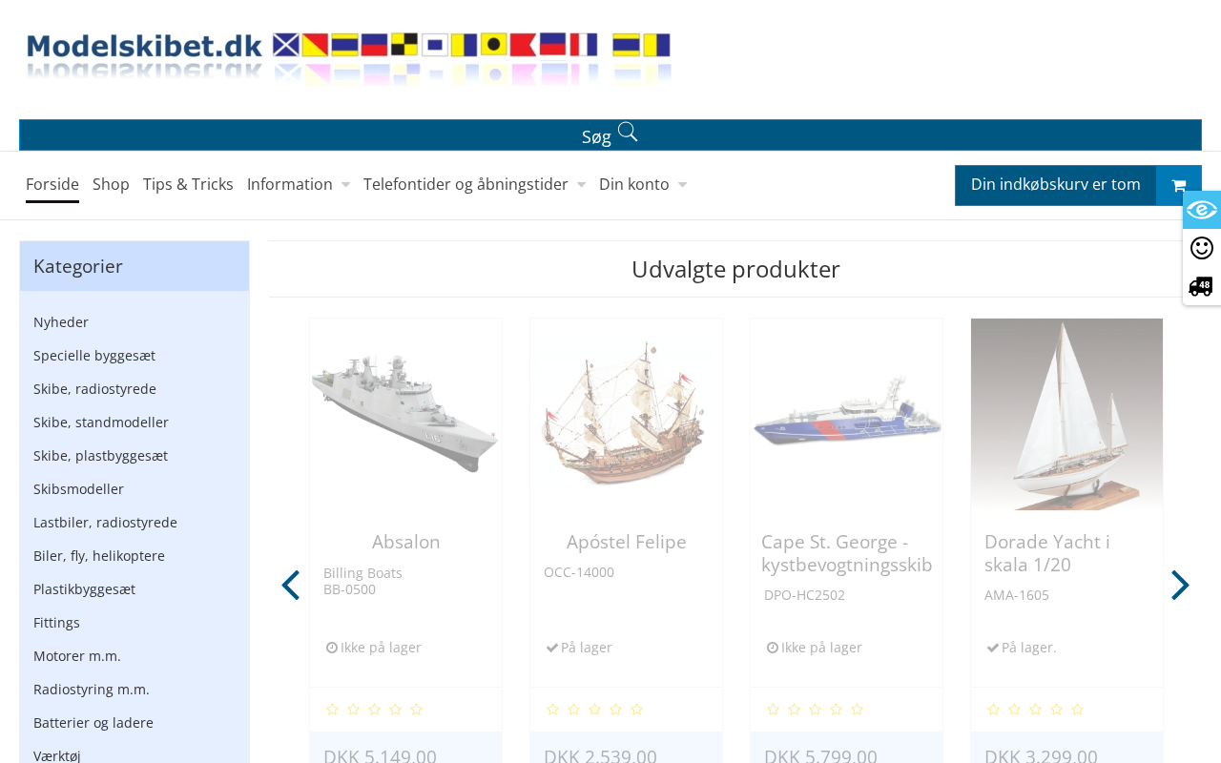The image size is (1221, 763).
Task: Open the Absalon ship thumbnail
Action: pos(405,414)
